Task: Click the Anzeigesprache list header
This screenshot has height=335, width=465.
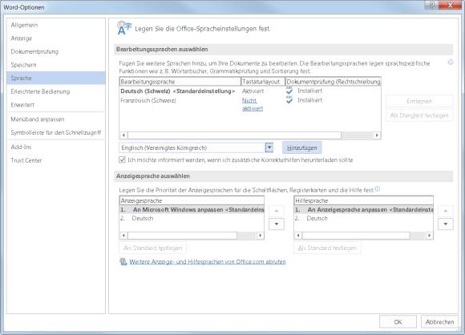Action: coord(192,200)
